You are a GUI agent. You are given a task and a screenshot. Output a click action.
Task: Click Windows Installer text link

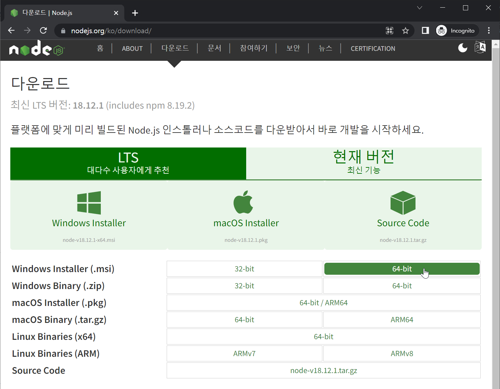89,223
